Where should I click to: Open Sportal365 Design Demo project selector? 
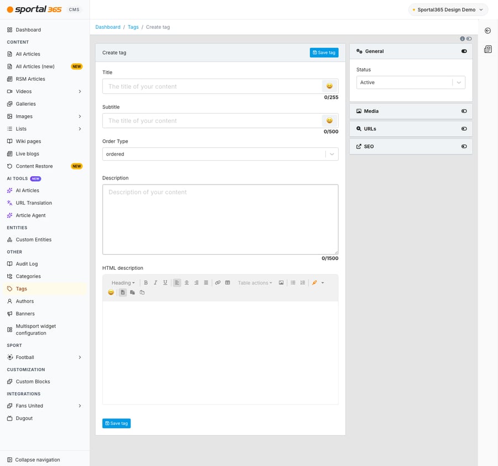pos(448,9)
